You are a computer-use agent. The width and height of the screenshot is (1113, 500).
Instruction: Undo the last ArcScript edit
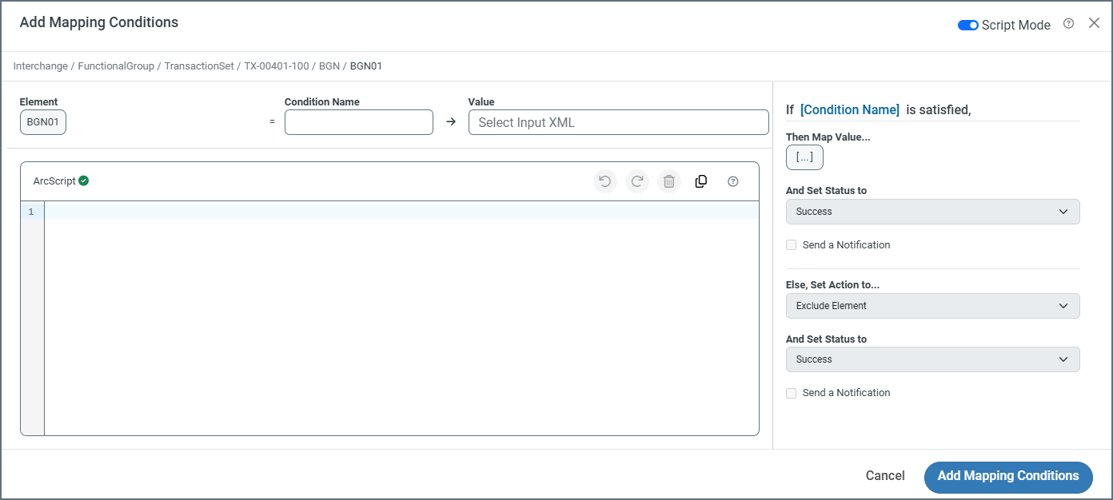pos(605,181)
